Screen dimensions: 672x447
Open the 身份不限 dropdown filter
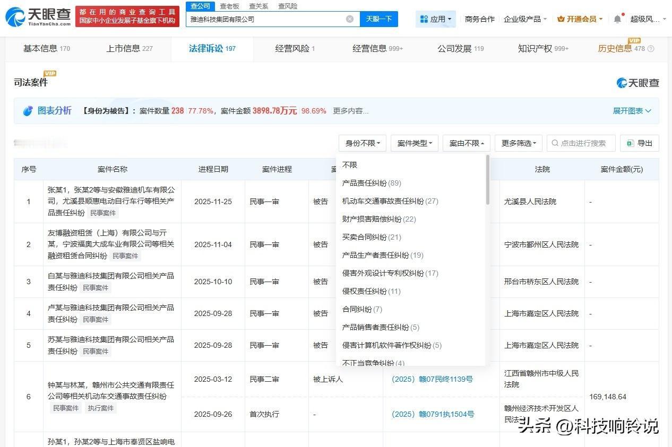(363, 143)
